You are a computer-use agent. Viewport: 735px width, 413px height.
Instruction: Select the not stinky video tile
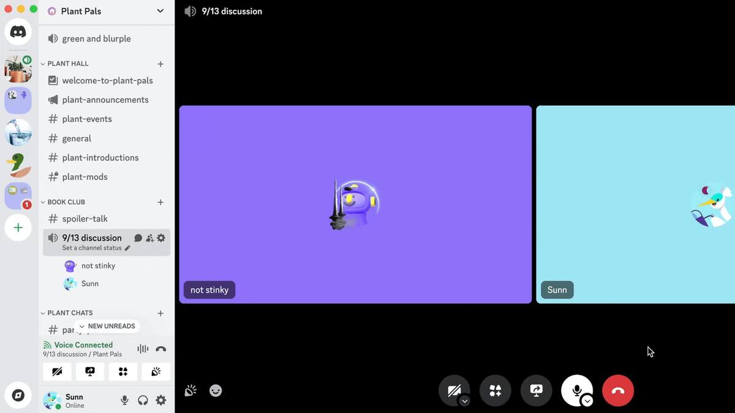[355, 204]
